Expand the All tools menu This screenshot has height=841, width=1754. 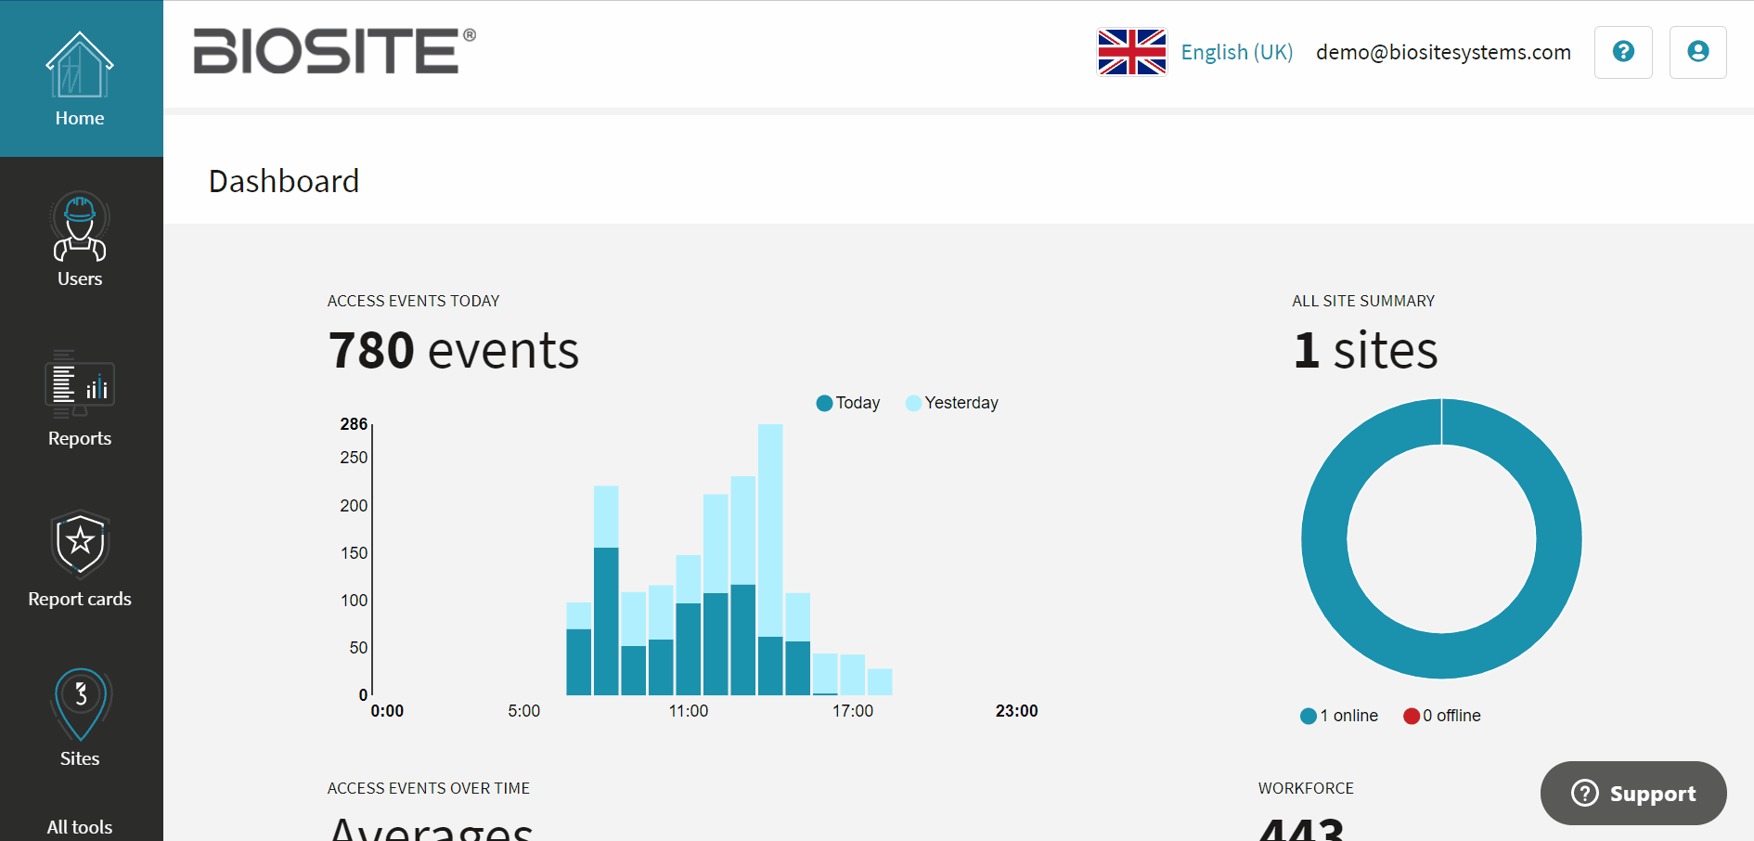point(80,826)
